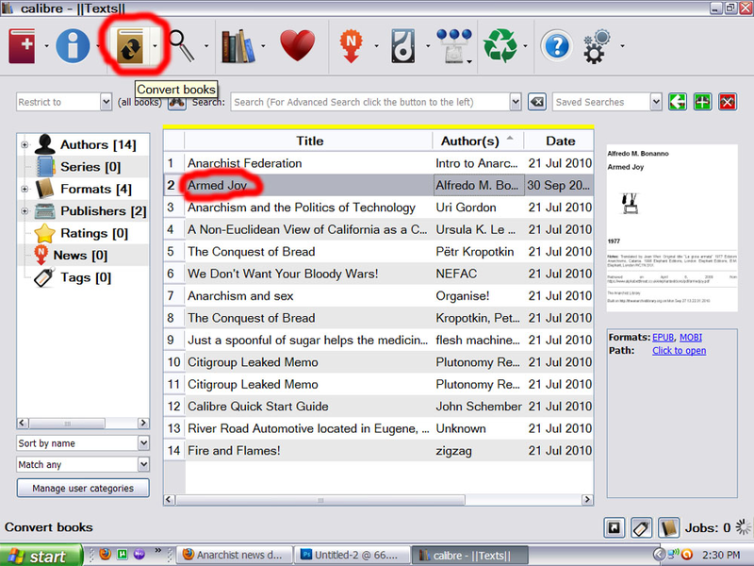Click the main search input field
This screenshot has width=754, height=566.
coord(370,102)
